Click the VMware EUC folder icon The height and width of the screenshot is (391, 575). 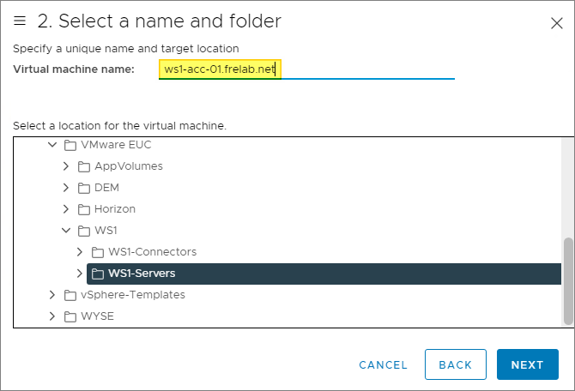click(70, 145)
